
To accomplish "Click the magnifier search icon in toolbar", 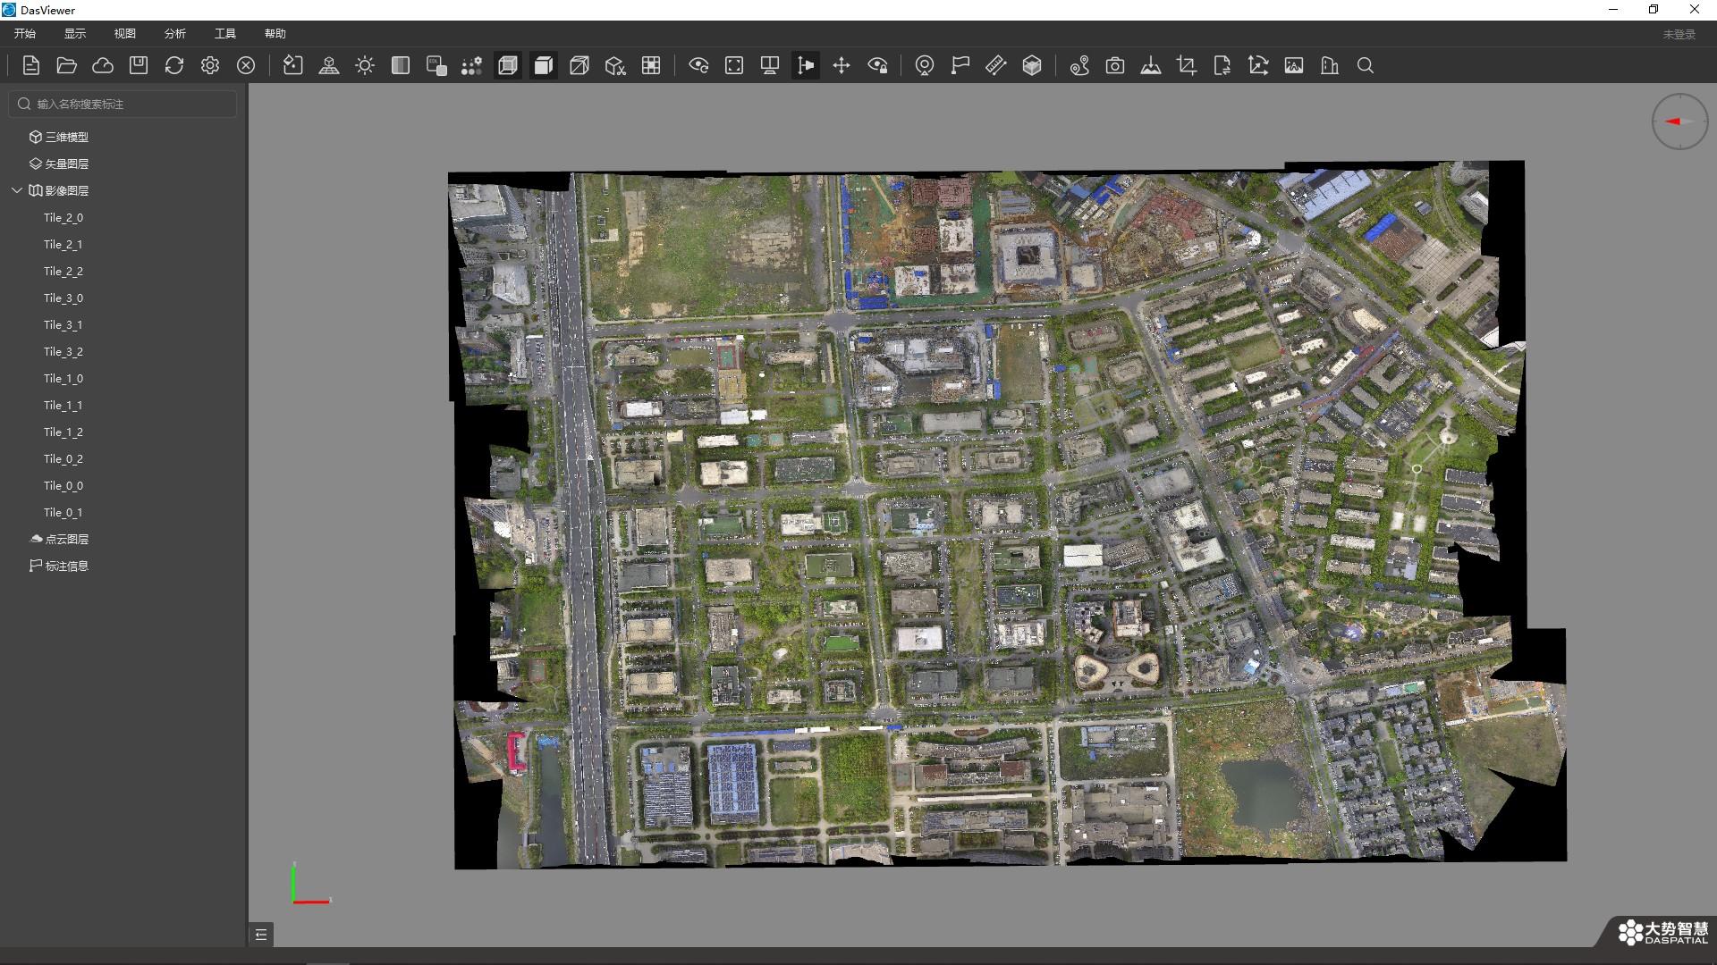I will tap(1366, 65).
